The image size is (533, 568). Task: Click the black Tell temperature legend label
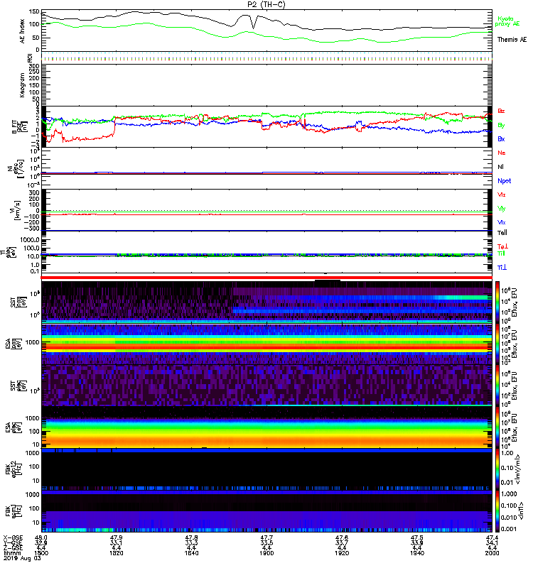[501, 232]
